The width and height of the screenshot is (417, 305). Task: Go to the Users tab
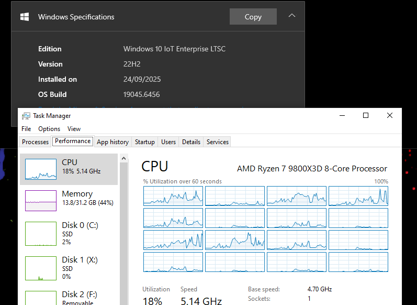[168, 142]
